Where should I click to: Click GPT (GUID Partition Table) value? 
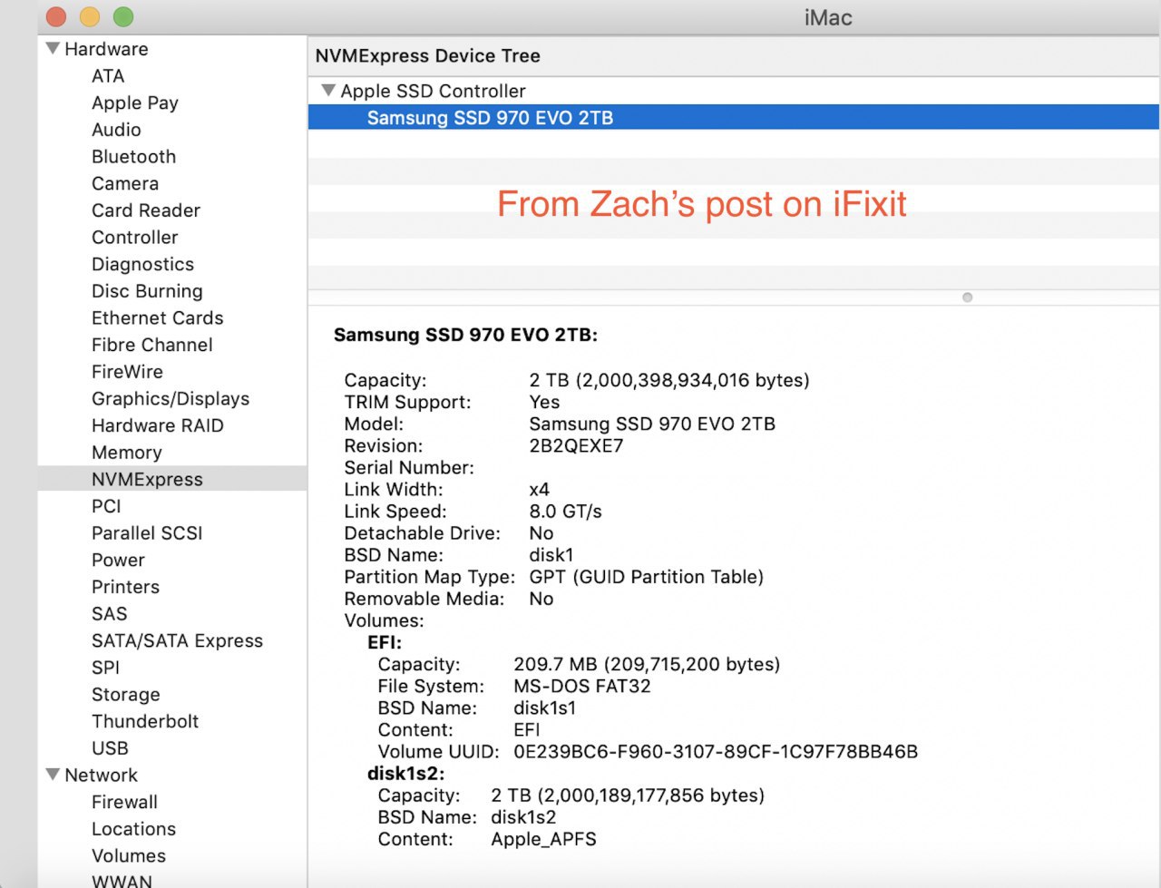(646, 577)
